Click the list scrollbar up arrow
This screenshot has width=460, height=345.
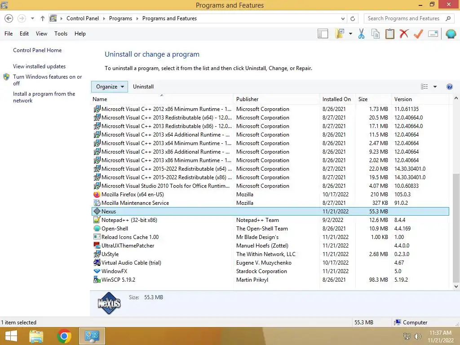(x=456, y=98)
